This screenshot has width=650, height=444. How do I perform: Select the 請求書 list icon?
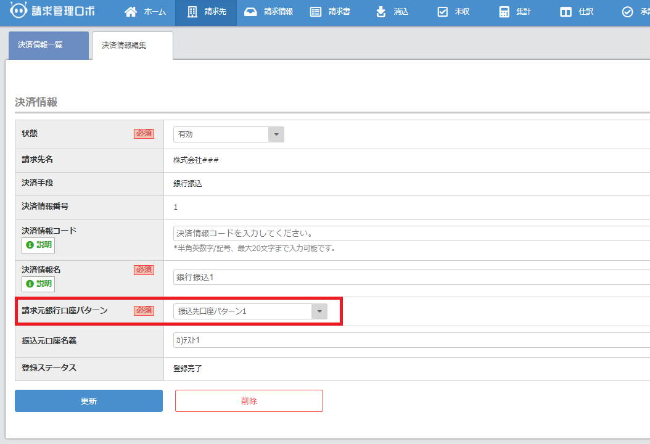316,12
